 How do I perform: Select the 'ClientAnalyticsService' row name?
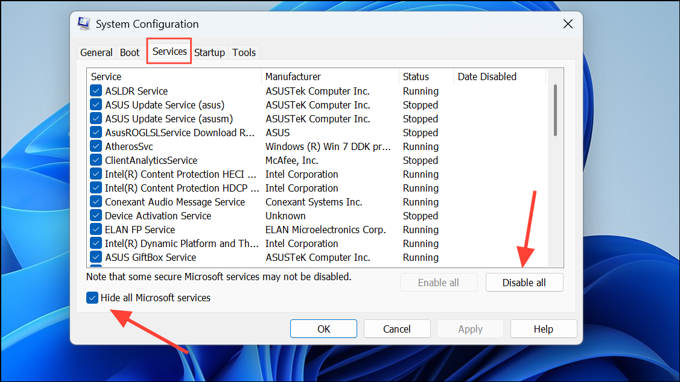[151, 160]
